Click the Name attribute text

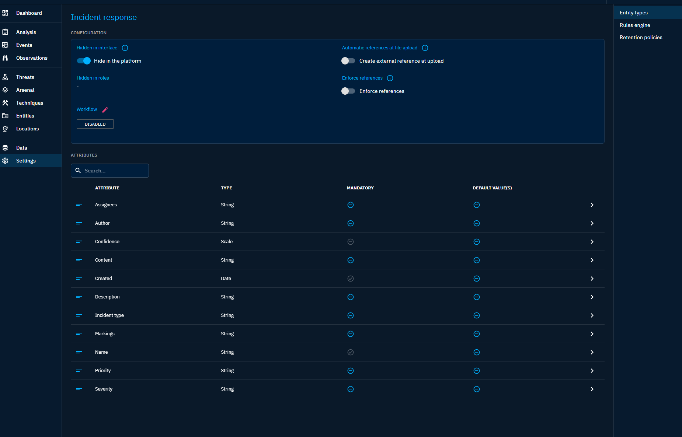coord(101,352)
